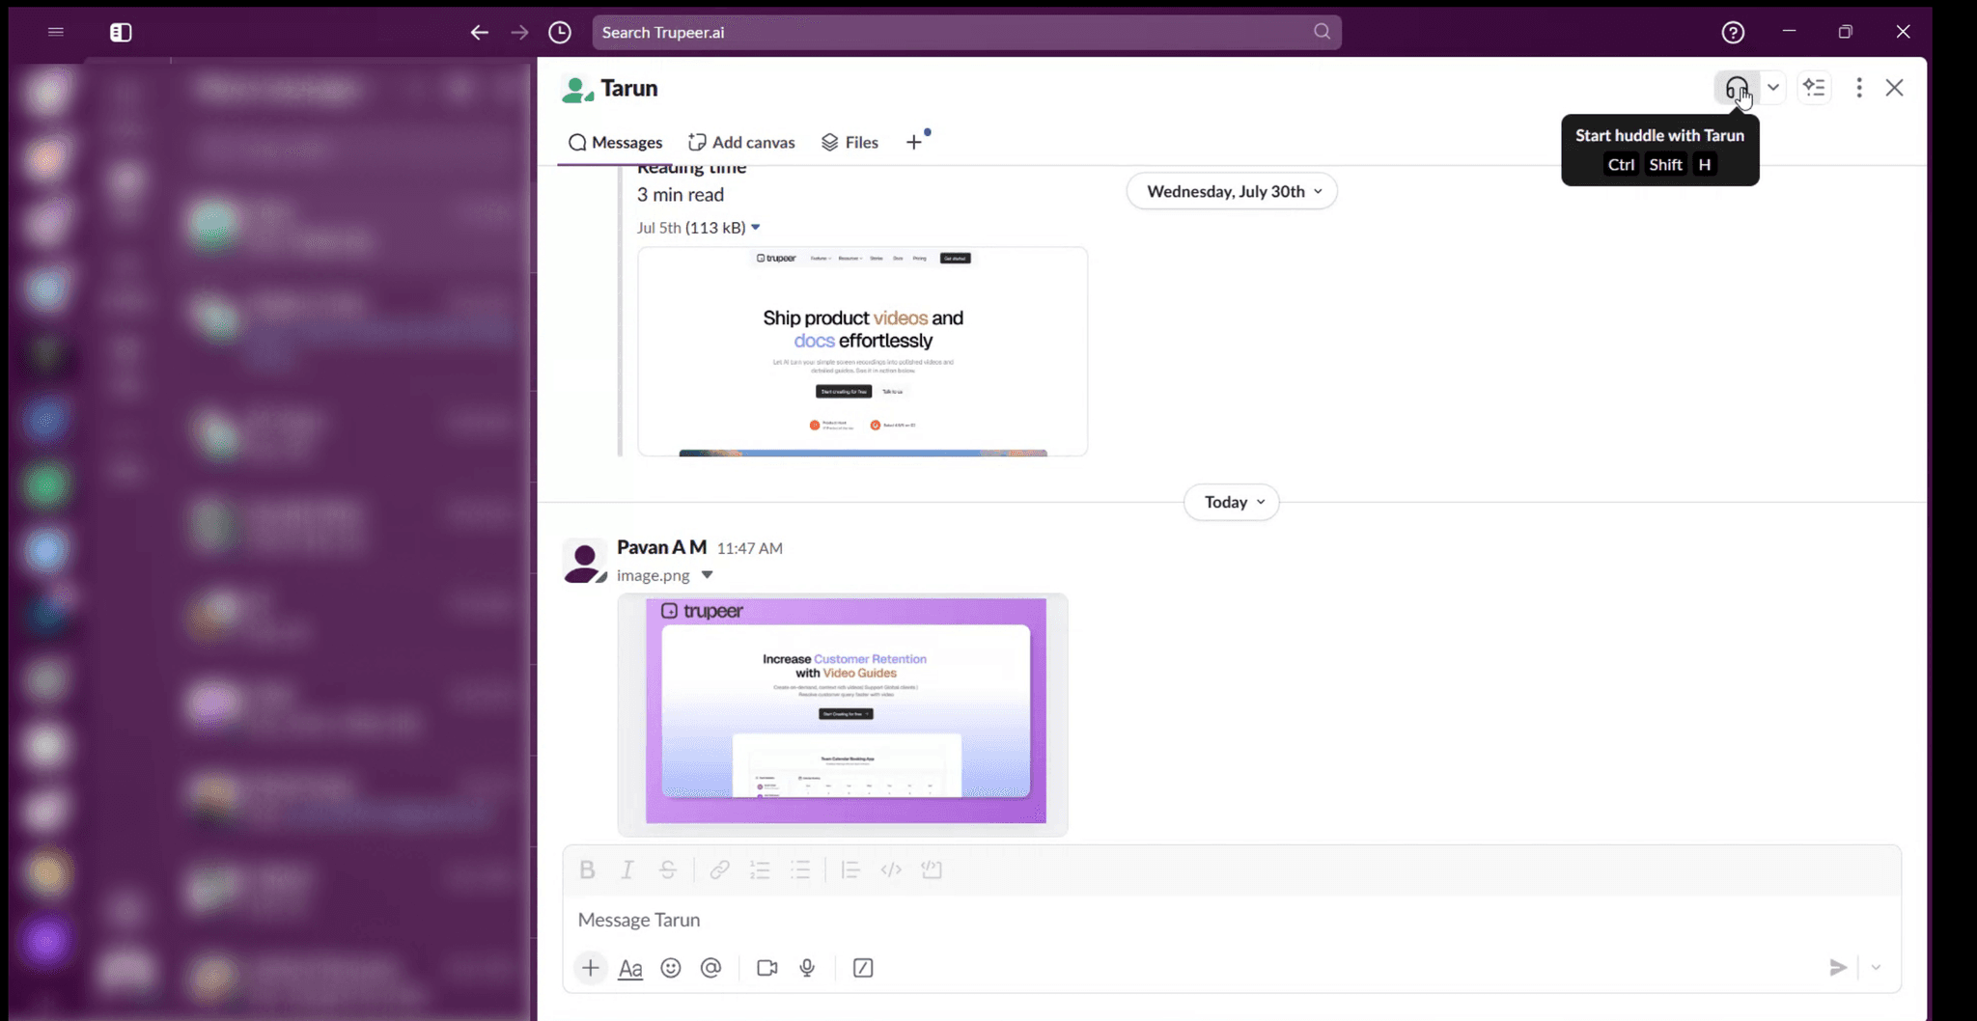Viewport: 1977px width, 1021px height.
Task: Expand options for image.png
Action: (707, 574)
